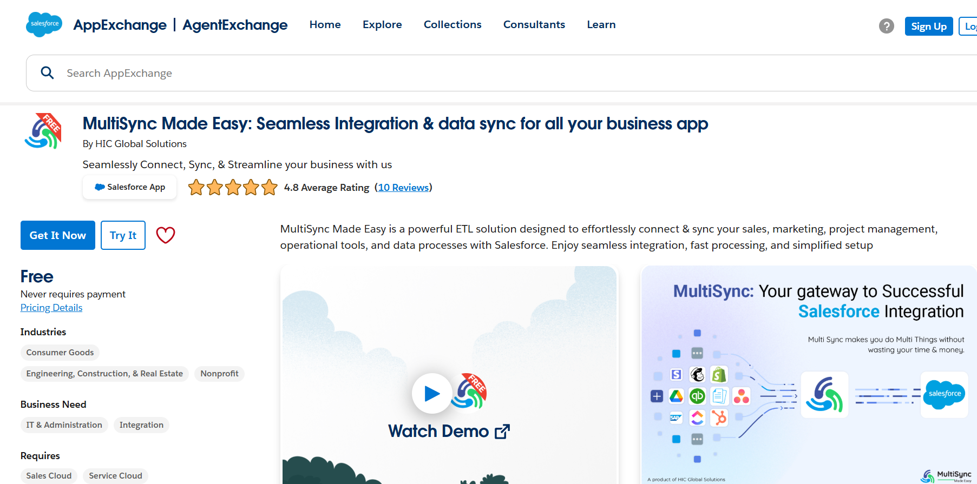Screen dimensions: 977x484
Task: Click the Sign Up button
Action: pos(929,26)
